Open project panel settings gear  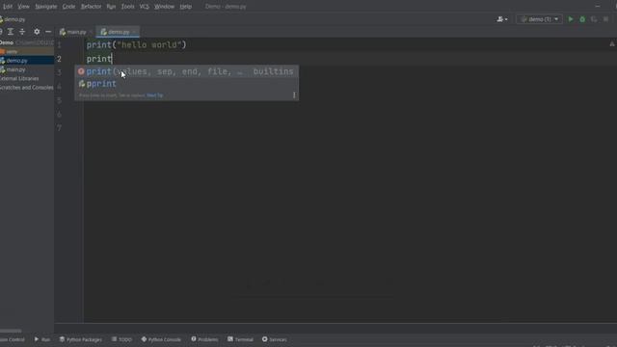pyautogui.click(x=37, y=32)
